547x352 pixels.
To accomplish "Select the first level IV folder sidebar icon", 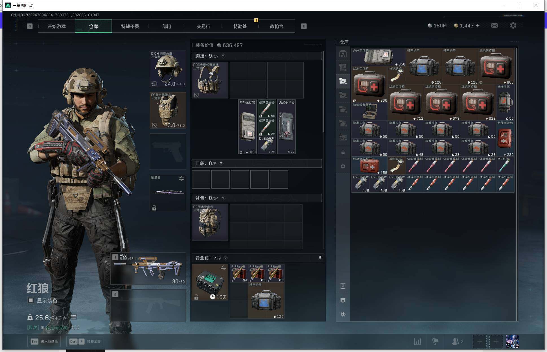I will pyautogui.click(x=343, y=110).
